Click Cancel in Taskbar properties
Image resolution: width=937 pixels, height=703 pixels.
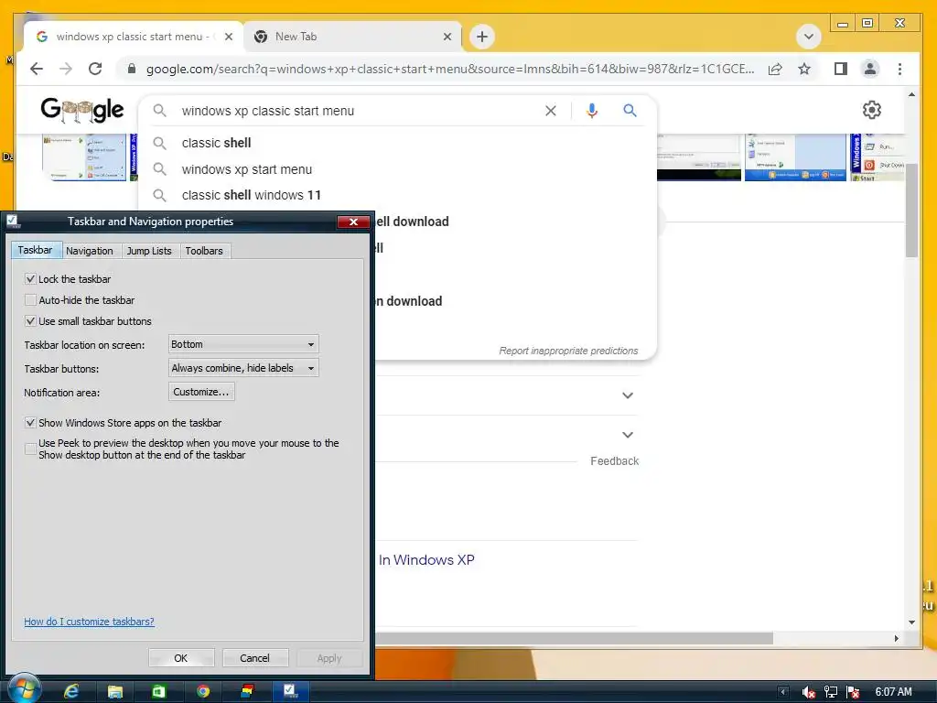click(255, 658)
